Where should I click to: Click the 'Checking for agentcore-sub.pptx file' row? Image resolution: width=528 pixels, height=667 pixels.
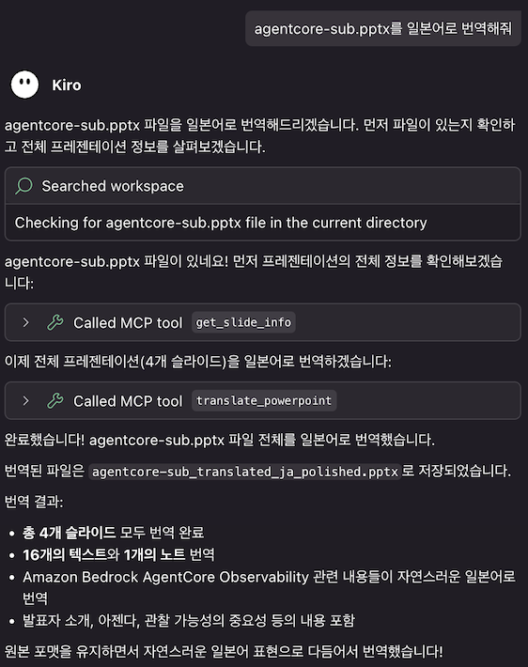(262, 223)
